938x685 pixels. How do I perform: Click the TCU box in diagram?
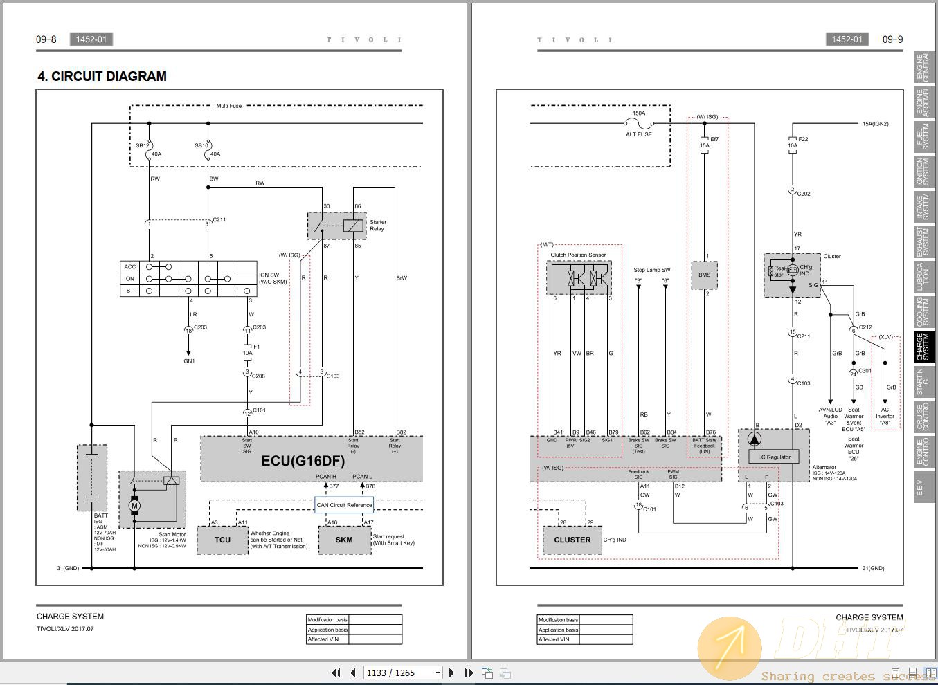coord(222,540)
